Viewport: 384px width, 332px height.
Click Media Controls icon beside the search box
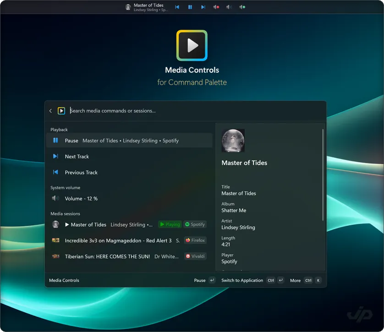61,111
